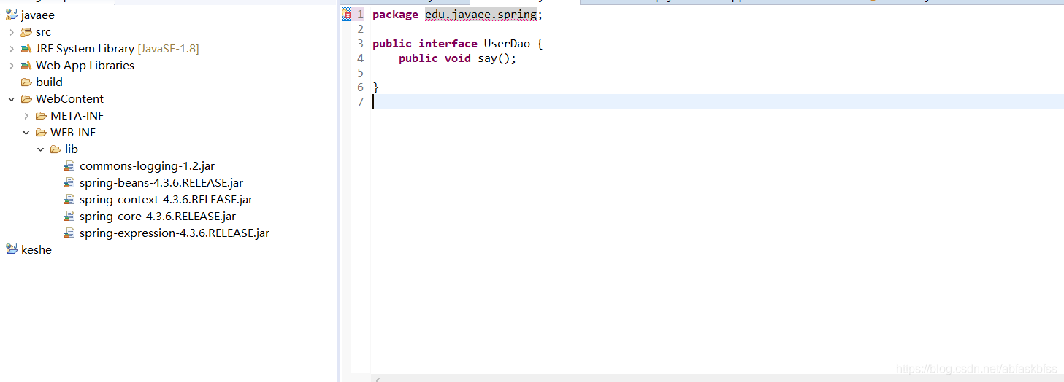Collapse the WebContent folder

pos(12,99)
